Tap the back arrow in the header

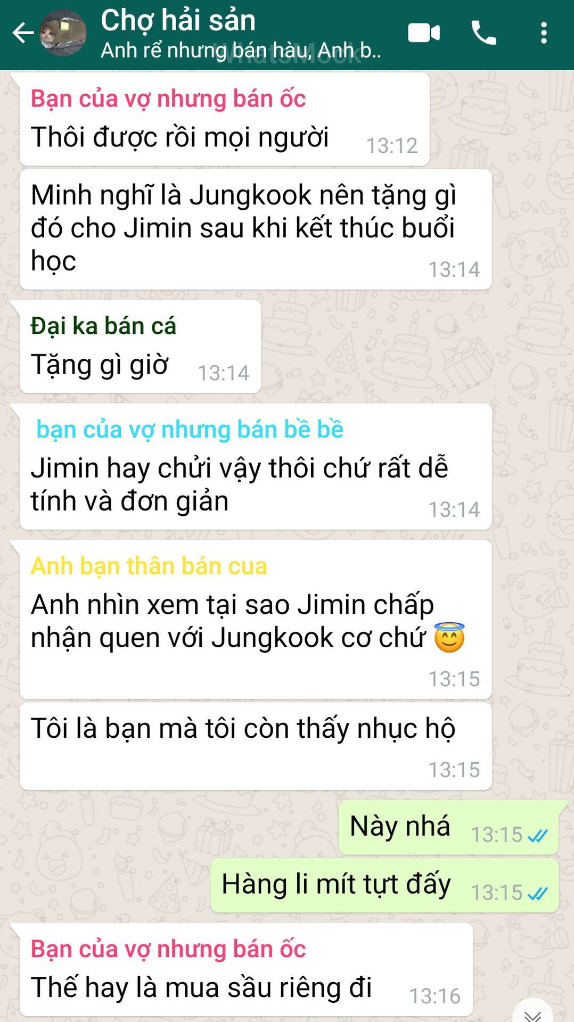(23, 33)
